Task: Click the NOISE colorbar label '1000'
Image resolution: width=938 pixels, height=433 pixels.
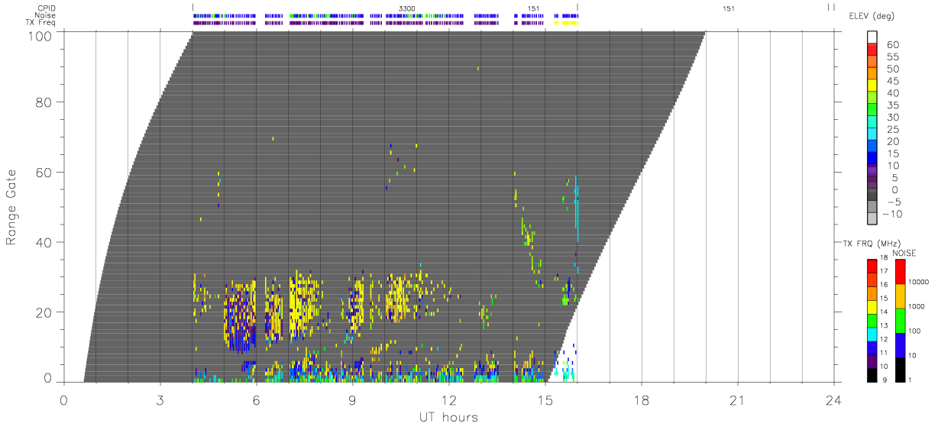Action: [917, 306]
